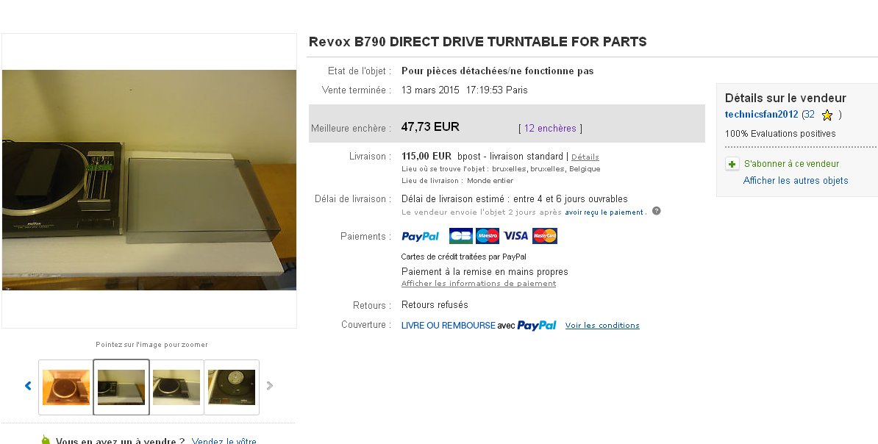Click the help question mark icon
Image resolution: width=878 pixels, height=444 pixels.
[x=656, y=211]
